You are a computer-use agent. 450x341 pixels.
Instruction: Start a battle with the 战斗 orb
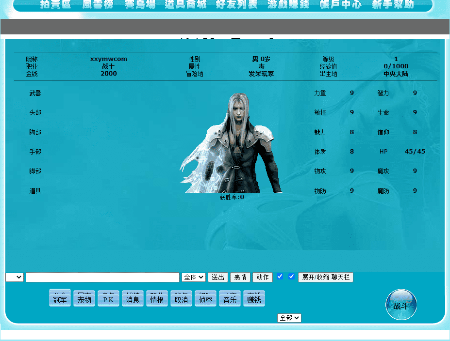point(401,305)
